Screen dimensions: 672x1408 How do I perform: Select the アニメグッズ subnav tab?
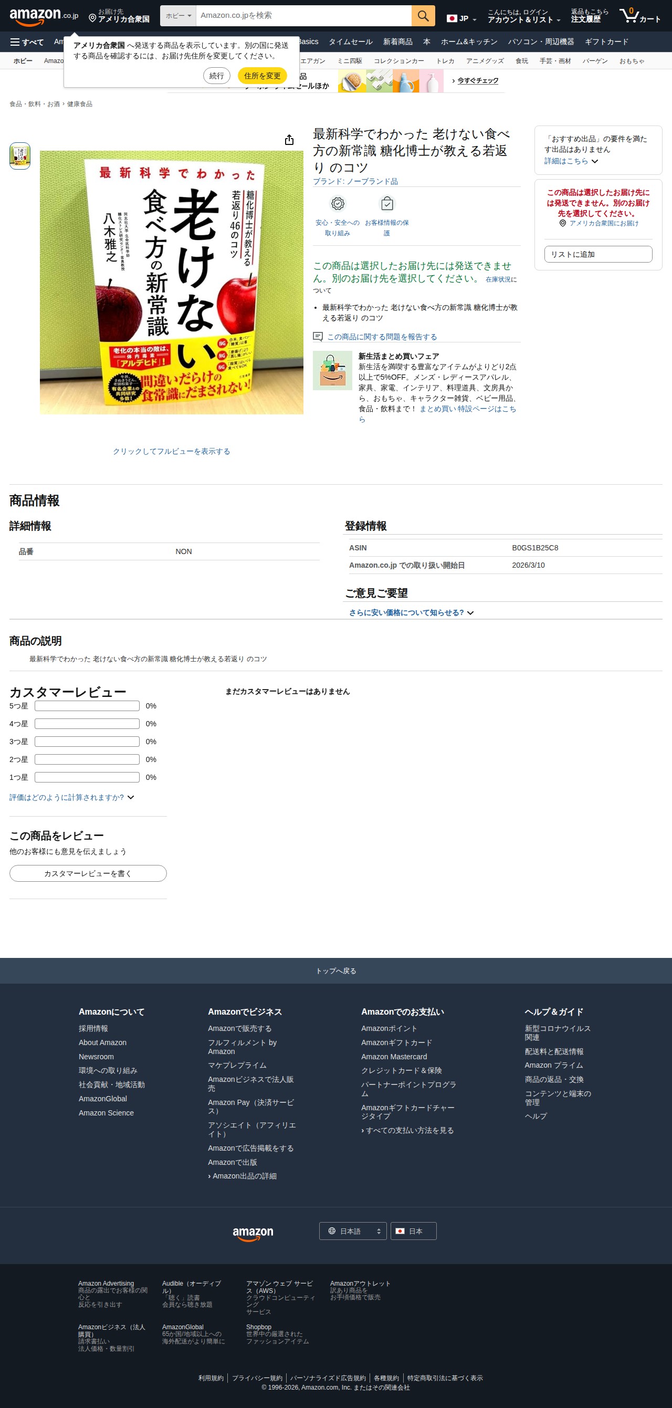click(485, 61)
